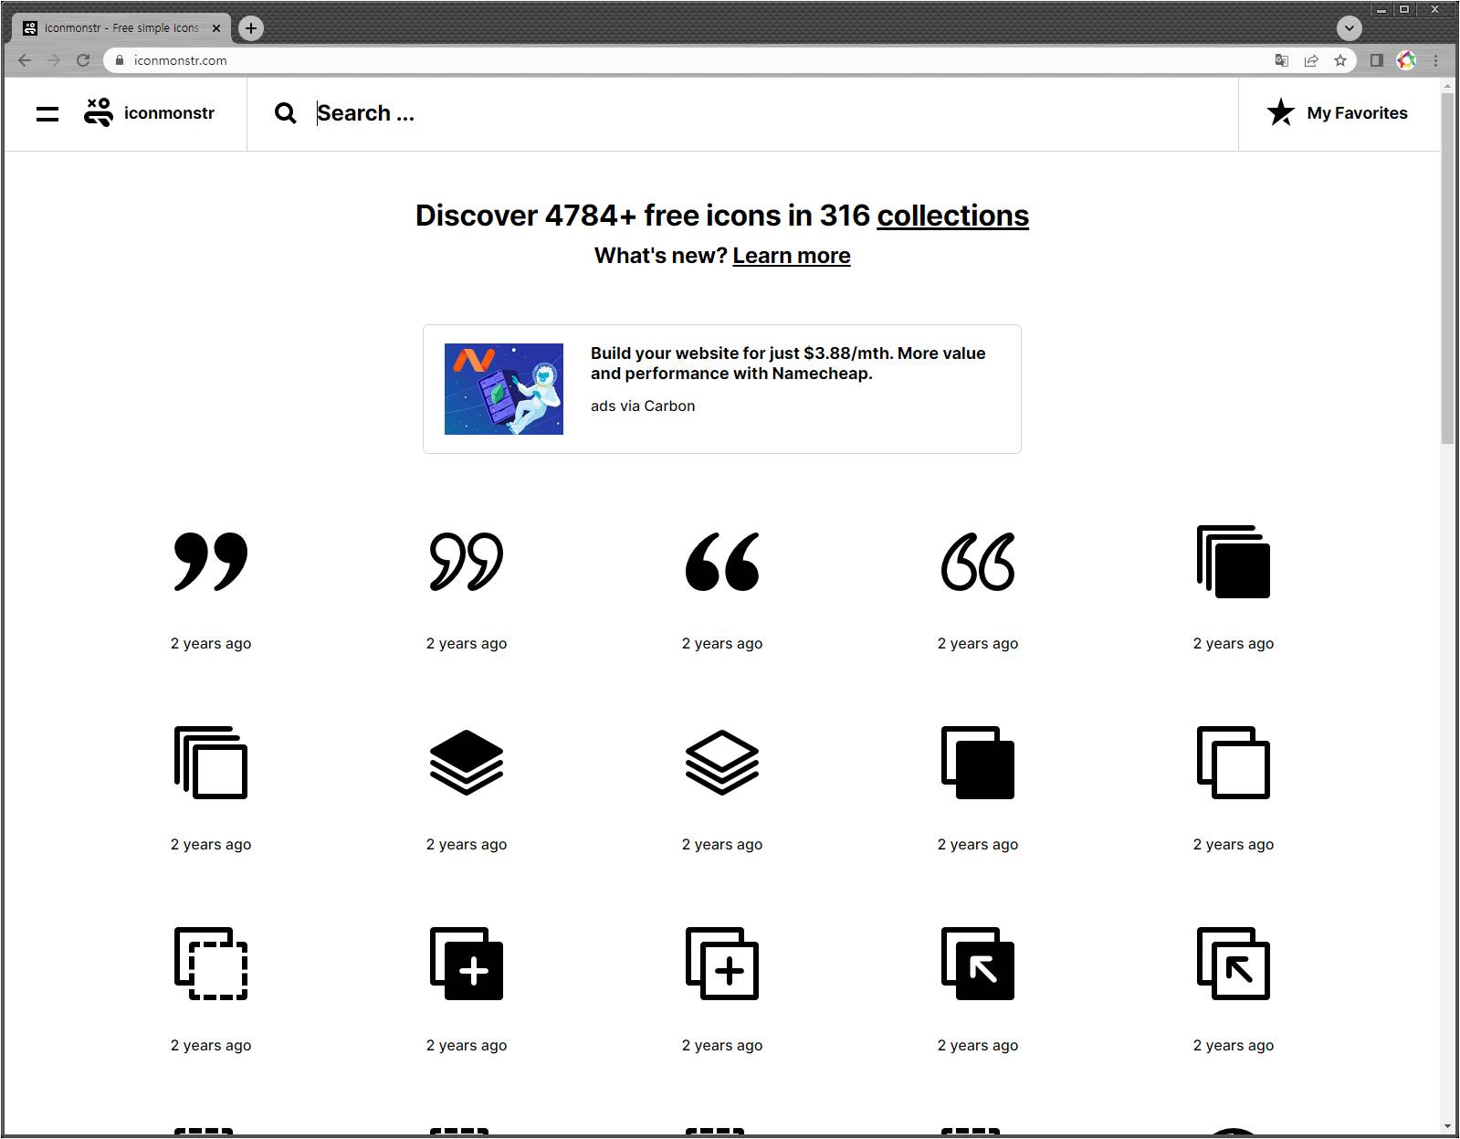Select the dashed selection square icon
1460x1139 pixels.
pyautogui.click(x=211, y=964)
